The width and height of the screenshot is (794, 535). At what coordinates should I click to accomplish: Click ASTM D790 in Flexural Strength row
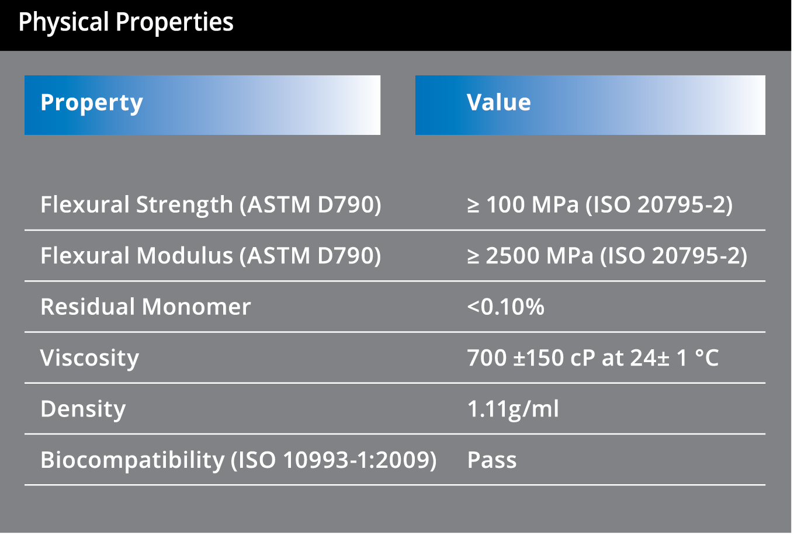coord(310,205)
